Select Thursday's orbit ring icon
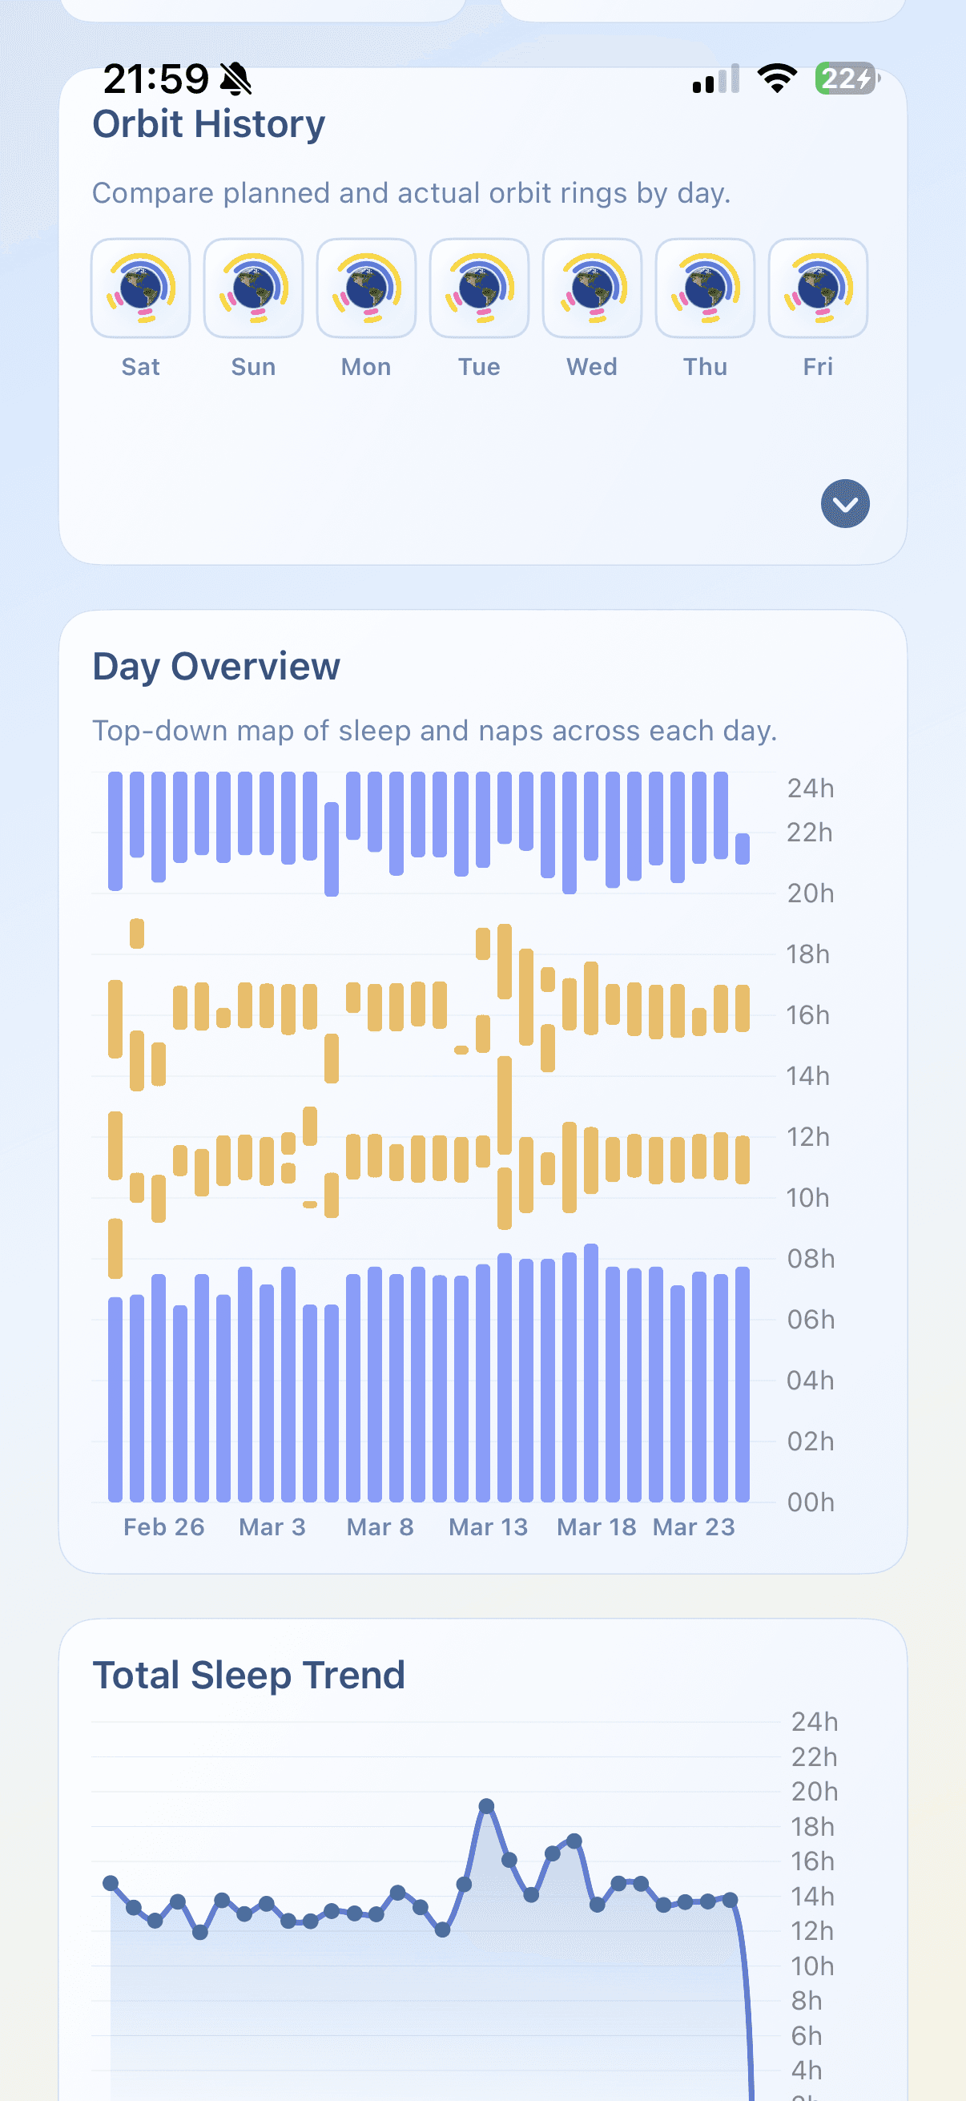The height and width of the screenshot is (2101, 966). pyautogui.click(x=705, y=288)
